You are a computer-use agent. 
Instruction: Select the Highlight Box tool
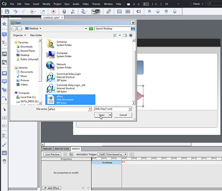coord(4,73)
